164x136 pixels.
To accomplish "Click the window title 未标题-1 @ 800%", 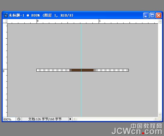I will coord(24,16).
